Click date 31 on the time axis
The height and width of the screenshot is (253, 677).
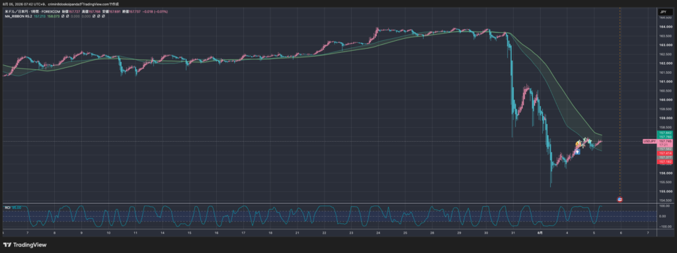(513, 233)
